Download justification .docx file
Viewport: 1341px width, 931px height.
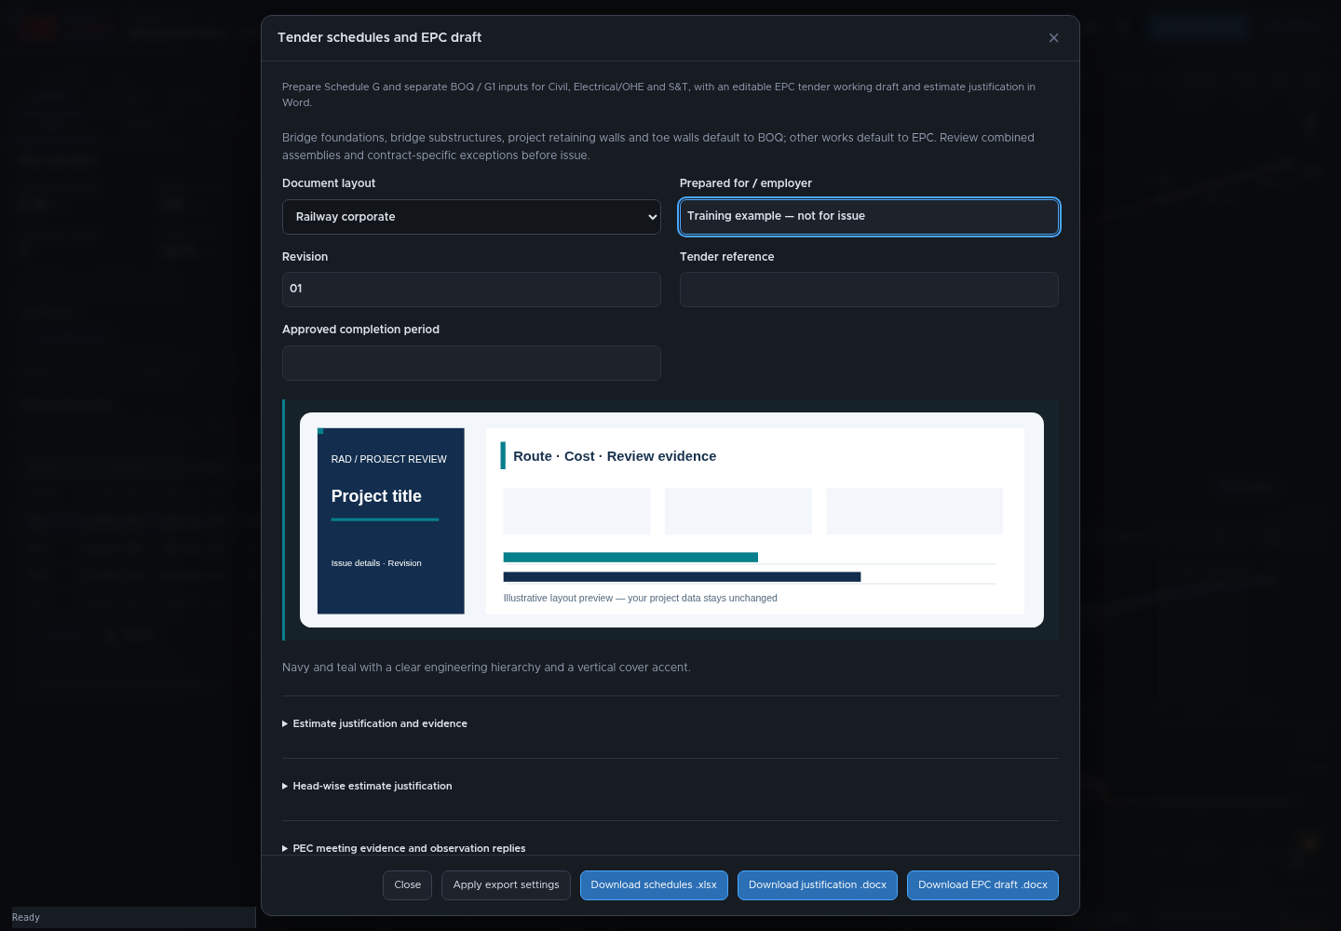pos(818,885)
